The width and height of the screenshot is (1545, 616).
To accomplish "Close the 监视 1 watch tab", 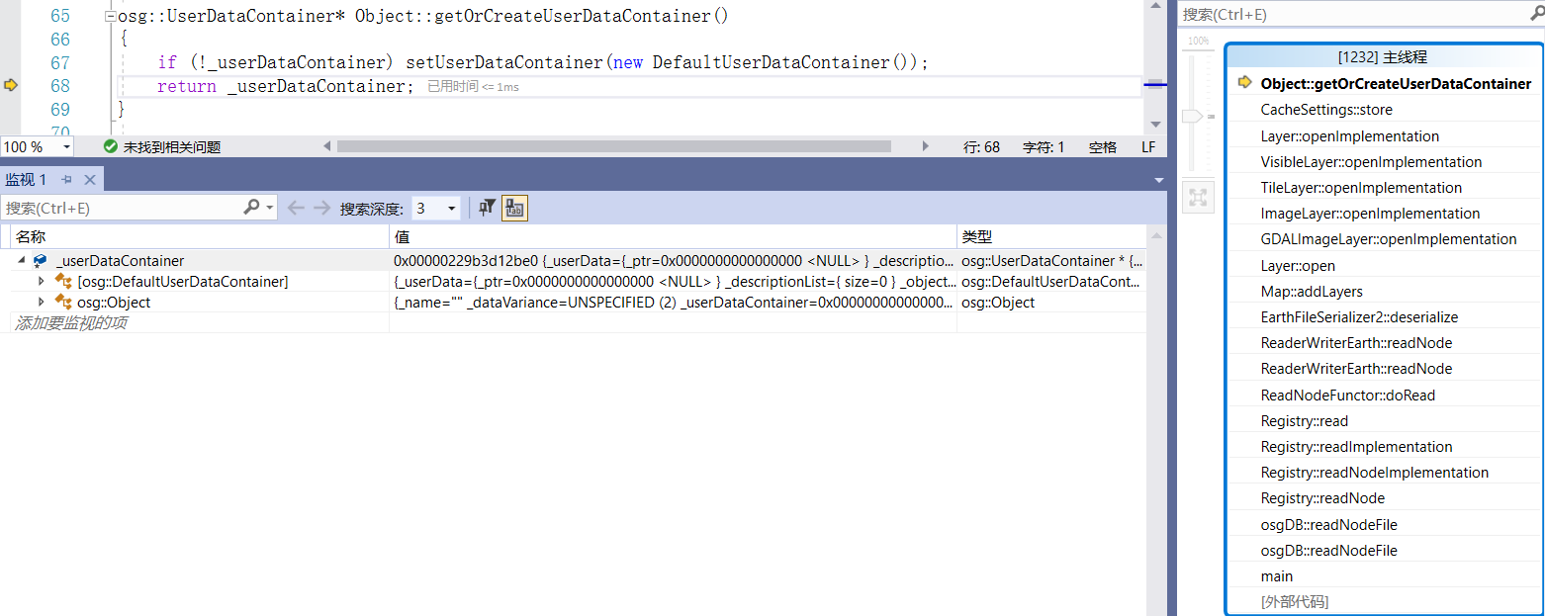I will [x=89, y=179].
